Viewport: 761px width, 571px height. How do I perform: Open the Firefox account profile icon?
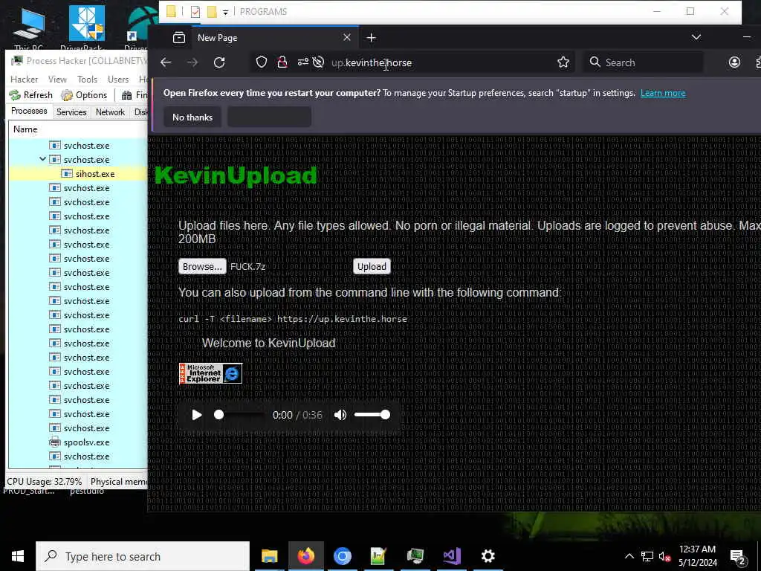tap(734, 62)
